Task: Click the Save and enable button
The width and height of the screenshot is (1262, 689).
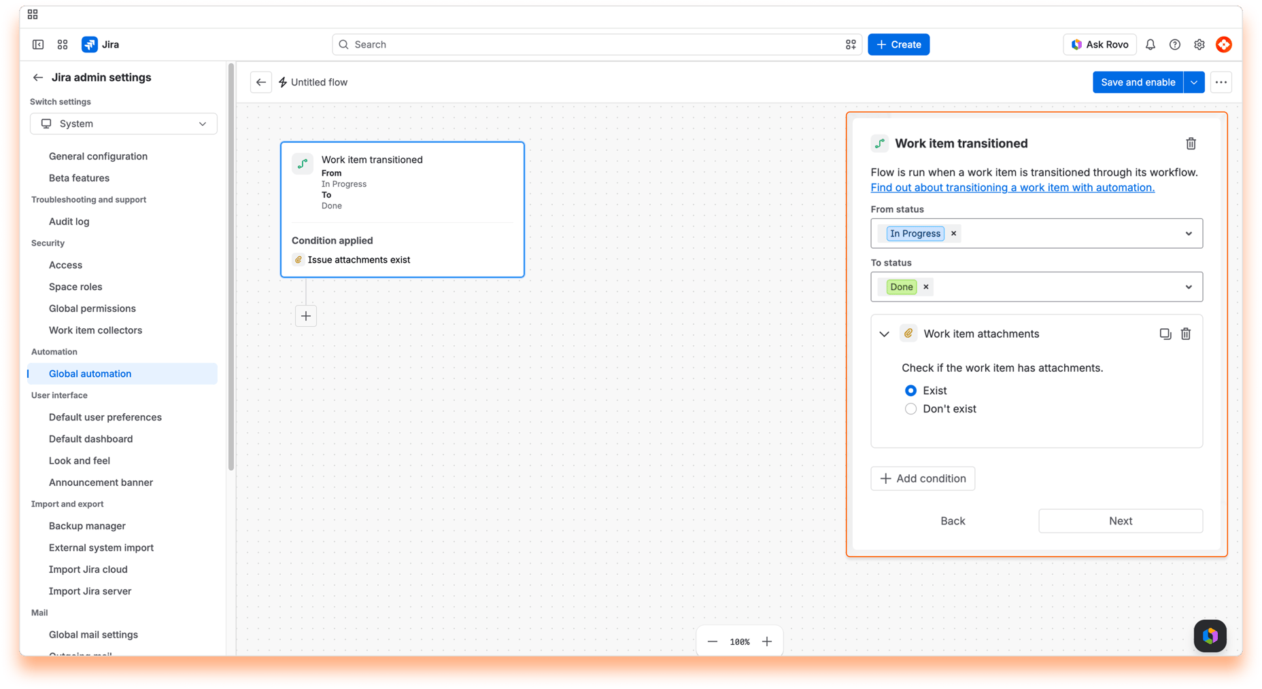Action: [1138, 82]
